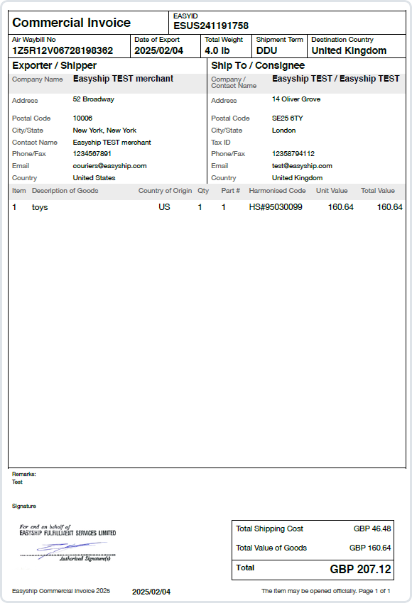This screenshot has width=412, height=603.
Task: Click the grand Total GBP 207.12
Action: (x=360, y=569)
